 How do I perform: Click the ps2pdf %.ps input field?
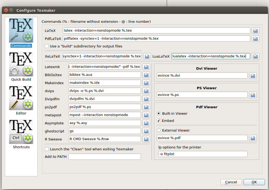click(105, 107)
